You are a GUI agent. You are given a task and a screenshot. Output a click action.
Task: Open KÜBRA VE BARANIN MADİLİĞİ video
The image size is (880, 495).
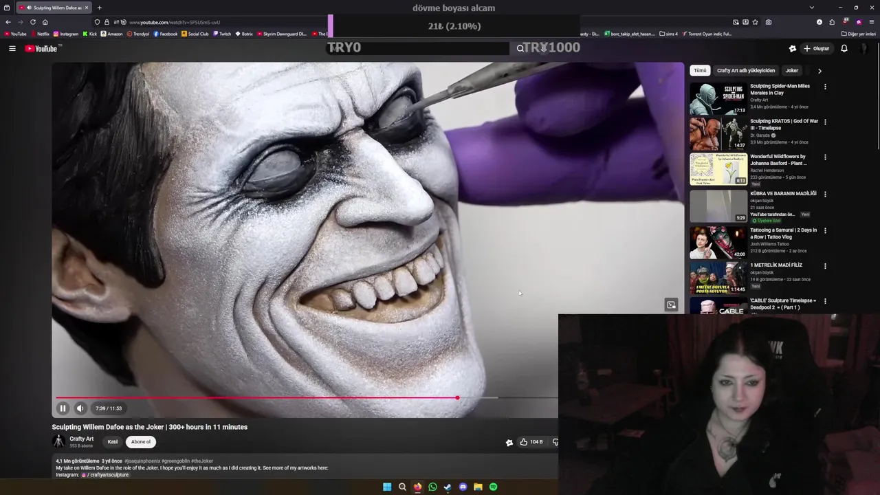[x=783, y=194]
